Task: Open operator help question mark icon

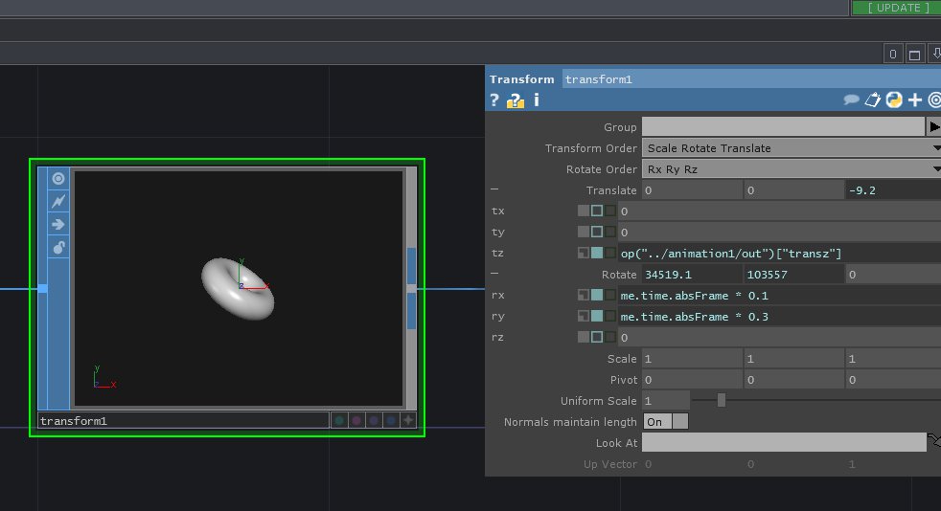Action: coord(494,100)
